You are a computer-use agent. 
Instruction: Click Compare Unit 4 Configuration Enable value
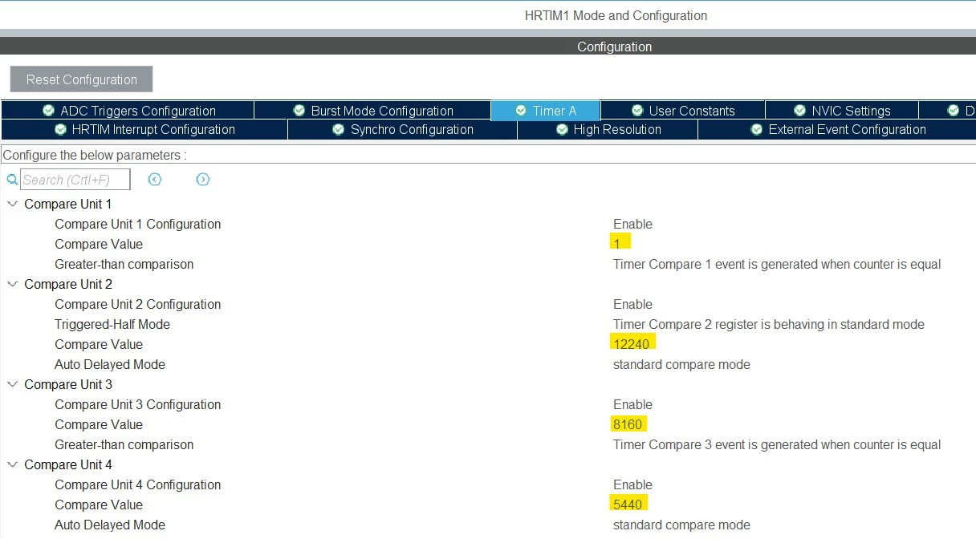click(632, 484)
